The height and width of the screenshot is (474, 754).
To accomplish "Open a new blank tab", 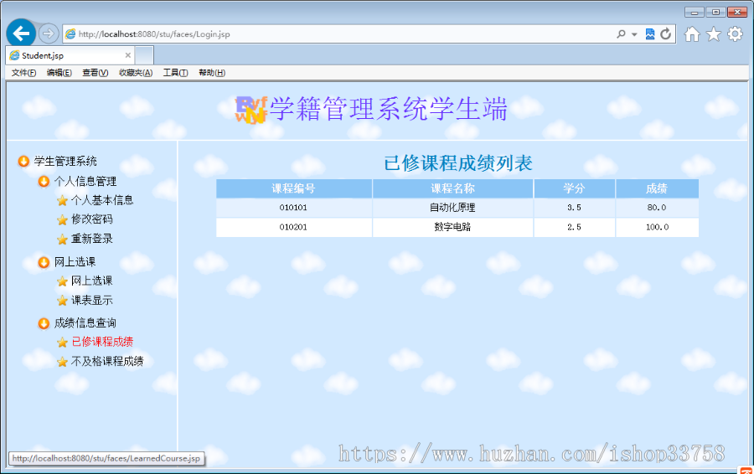I will click(144, 55).
